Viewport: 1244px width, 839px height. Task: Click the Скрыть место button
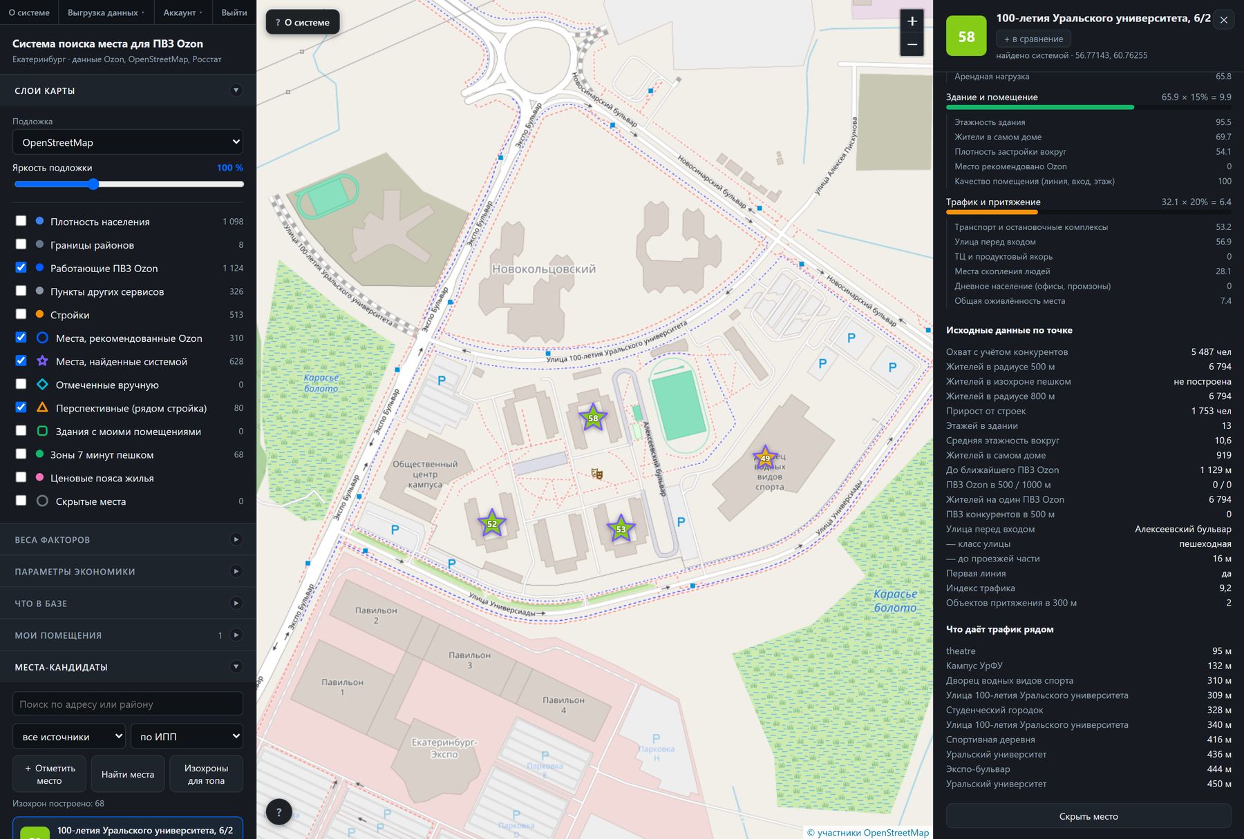pyautogui.click(x=1088, y=816)
